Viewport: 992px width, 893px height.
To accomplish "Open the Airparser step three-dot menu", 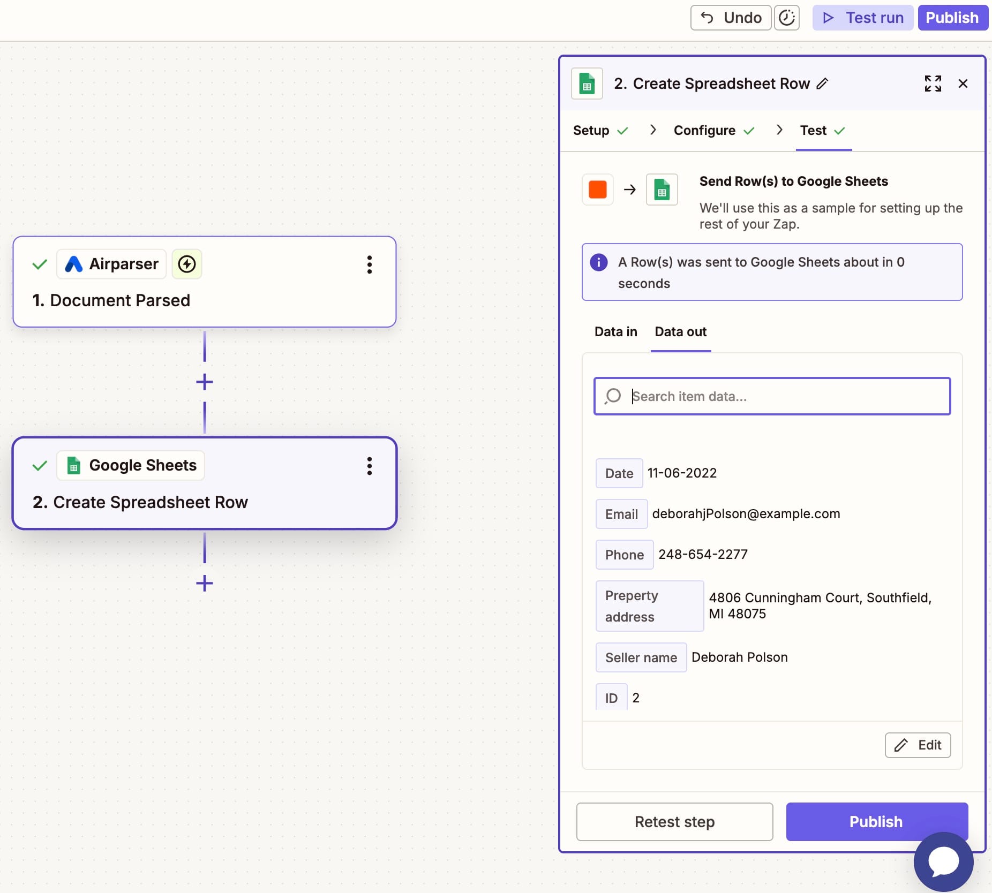I will coord(369,264).
